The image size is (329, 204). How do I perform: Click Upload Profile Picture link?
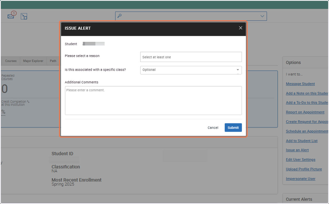tap(304, 169)
